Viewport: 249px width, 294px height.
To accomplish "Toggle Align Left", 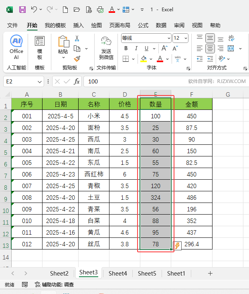I will 200,49.
